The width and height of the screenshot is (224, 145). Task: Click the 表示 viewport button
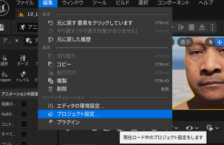[185, 42]
